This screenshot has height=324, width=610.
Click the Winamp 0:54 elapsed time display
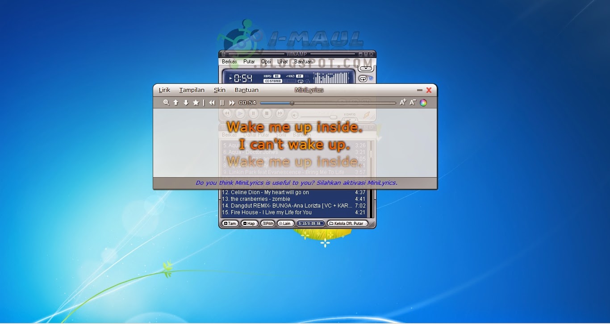point(243,79)
